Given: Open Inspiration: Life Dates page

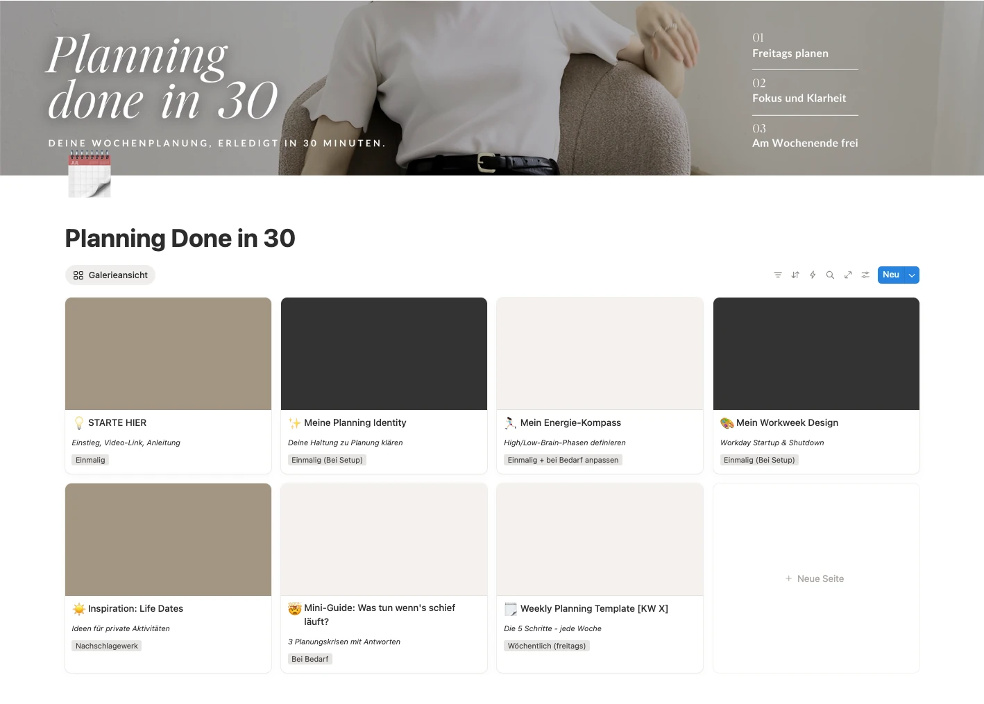Looking at the screenshot, I should [135, 609].
